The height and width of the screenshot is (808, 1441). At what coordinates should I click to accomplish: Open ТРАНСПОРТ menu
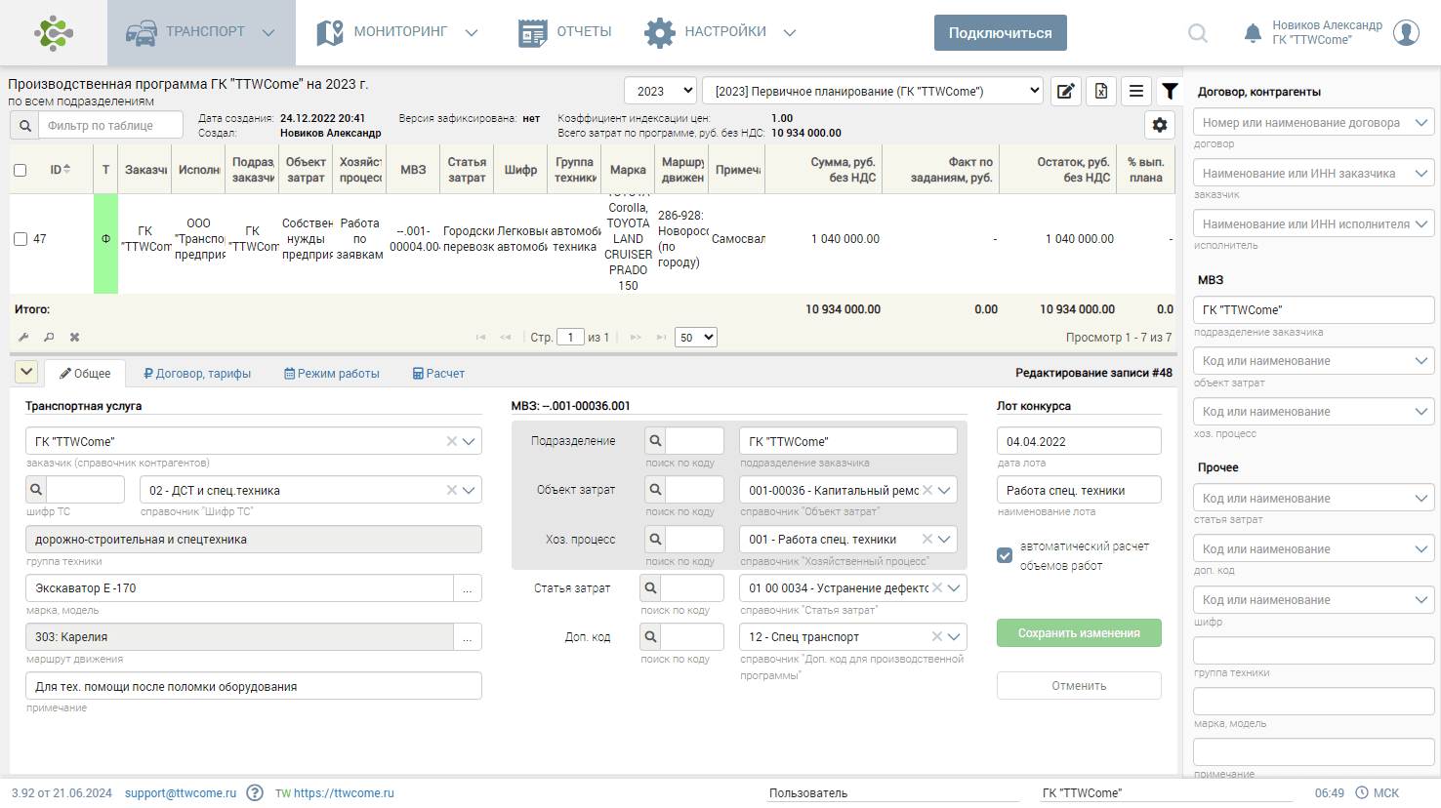pos(201,32)
